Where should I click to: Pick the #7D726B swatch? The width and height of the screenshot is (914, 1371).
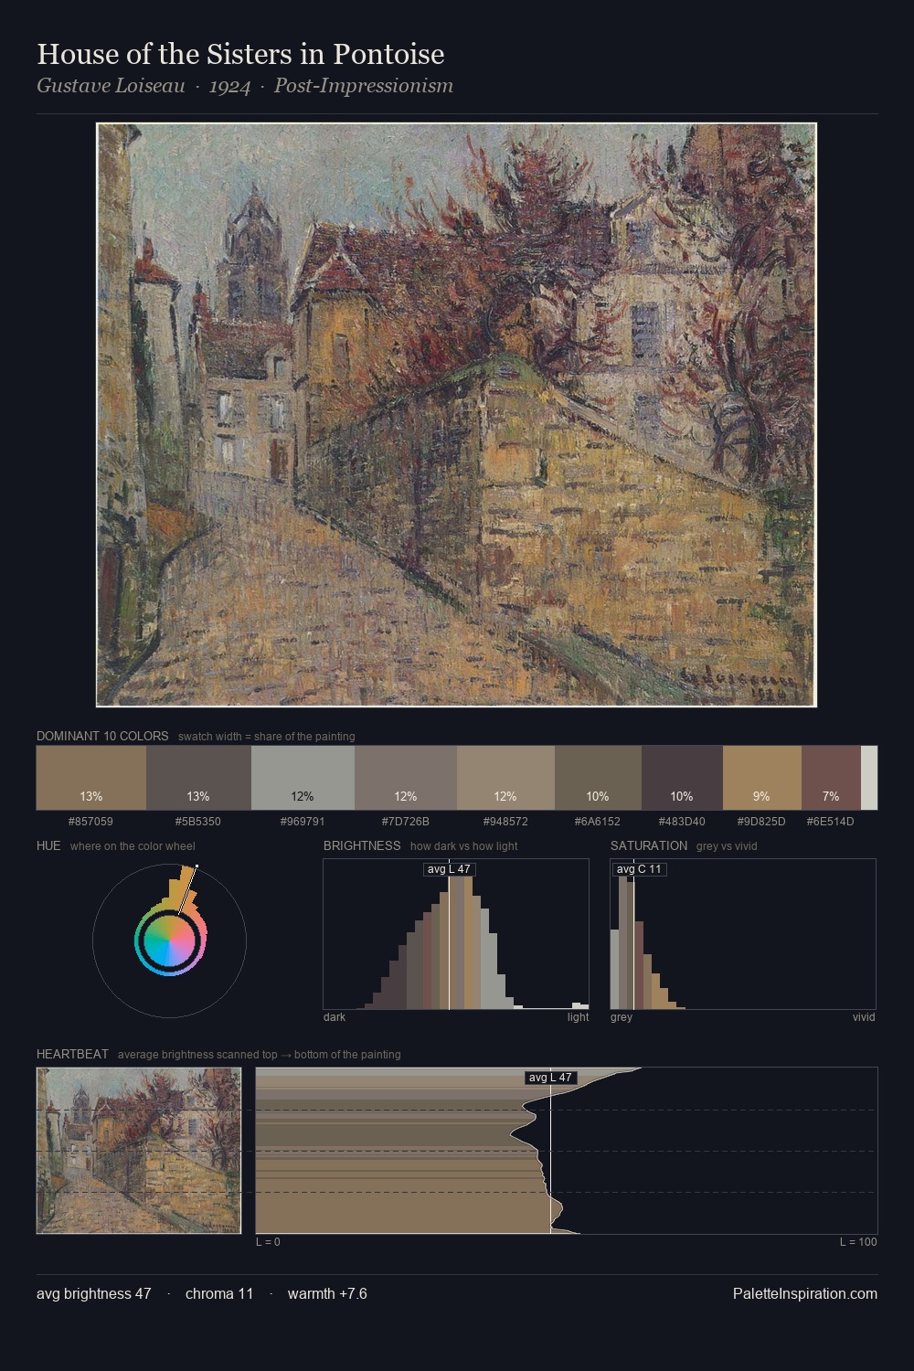pos(406,778)
